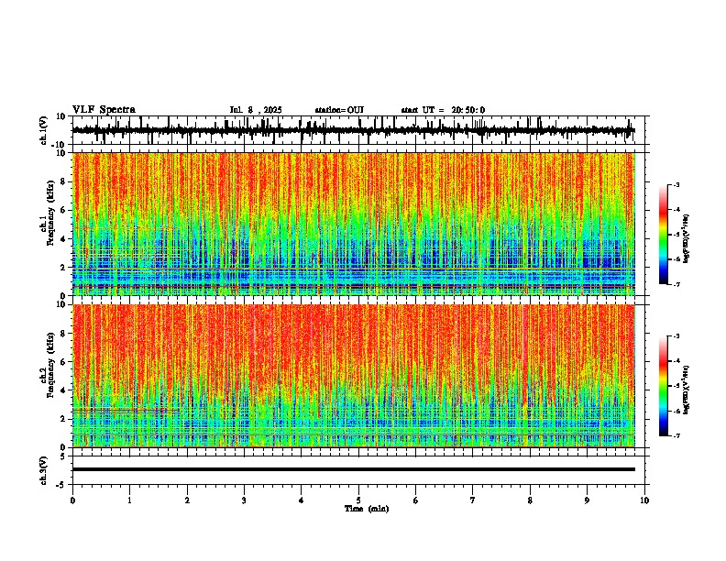The height and width of the screenshot is (561, 726).
Task: Select the date text Jul 8, 2025
Action: 256,110
